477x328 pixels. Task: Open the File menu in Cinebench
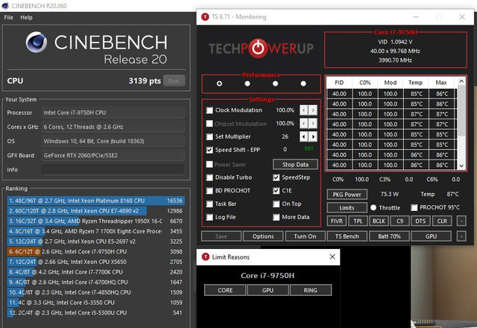pos(7,17)
